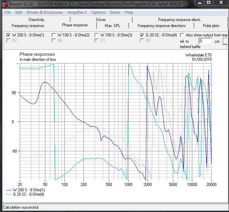The width and height of the screenshot is (229, 212).
Task: Toggle the disabled (5) driver checkbox
Action: tap(8, 40)
